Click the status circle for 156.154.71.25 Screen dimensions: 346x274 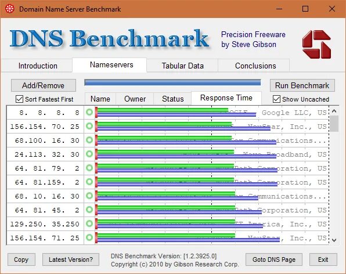coord(89,237)
